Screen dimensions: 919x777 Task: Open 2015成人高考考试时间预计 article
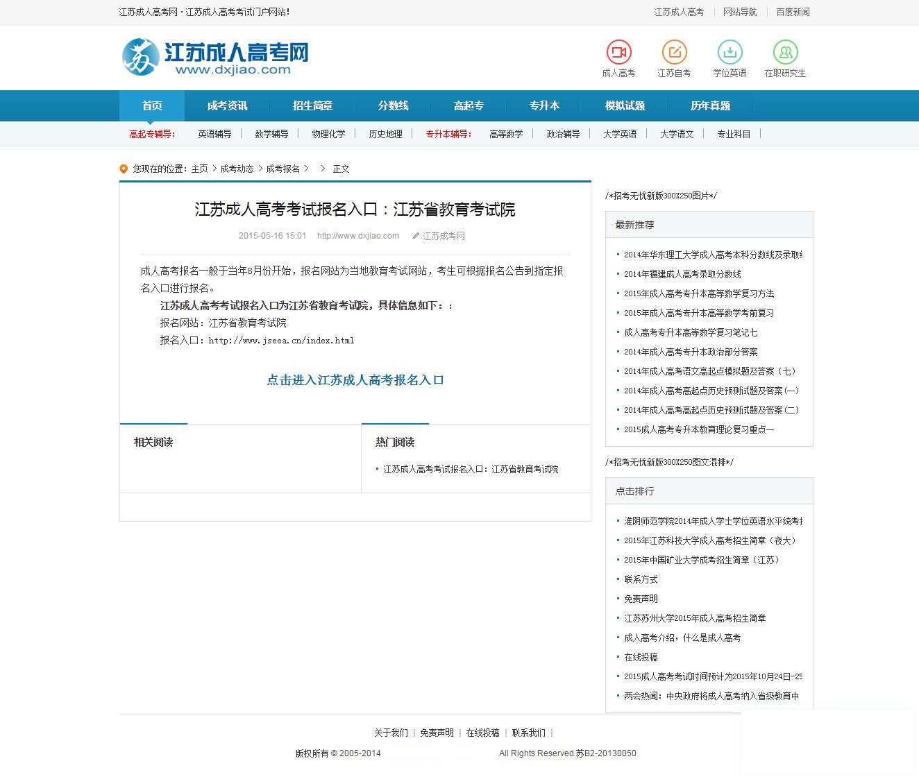tap(713, 676)
